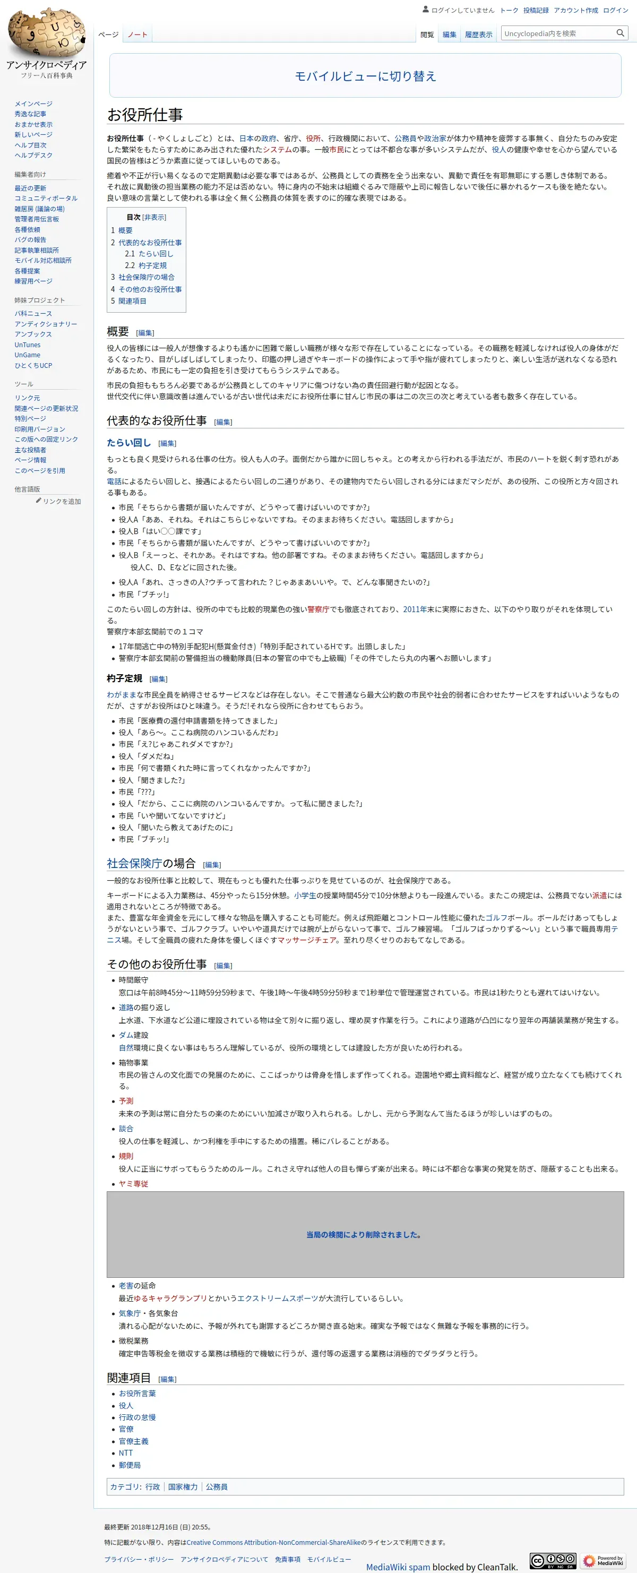The image size is (637, 1573).
Task: Open the 公務員 category link
Action: tap(217, 1487)
